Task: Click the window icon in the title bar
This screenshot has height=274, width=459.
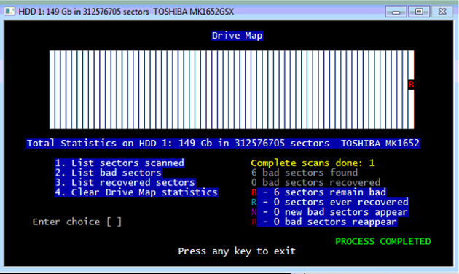Action: tap(9, 12)
